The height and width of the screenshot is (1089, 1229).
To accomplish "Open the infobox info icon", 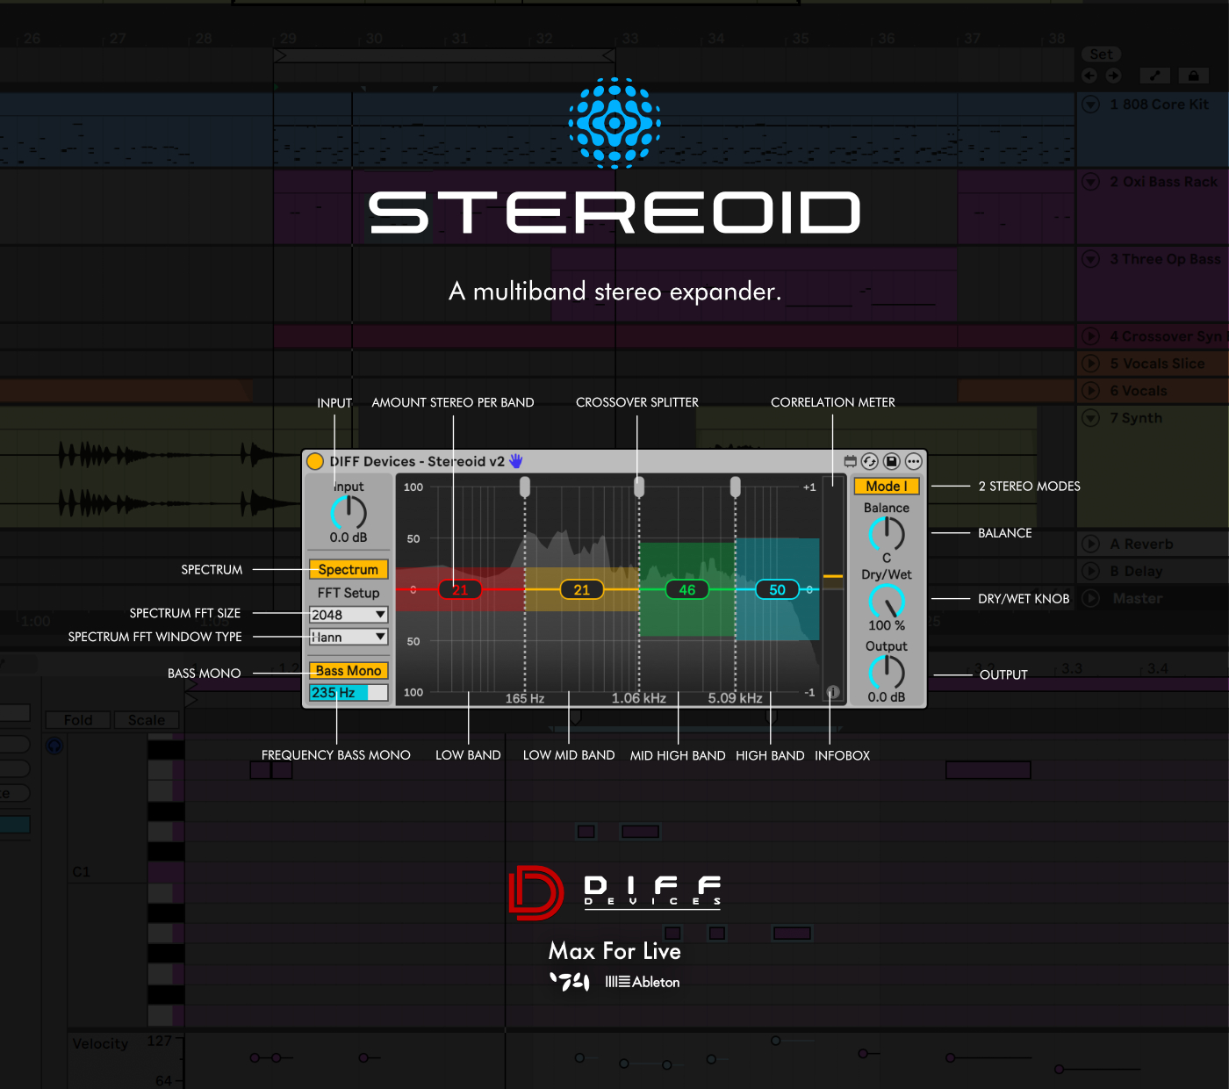I will click(833, 692).
